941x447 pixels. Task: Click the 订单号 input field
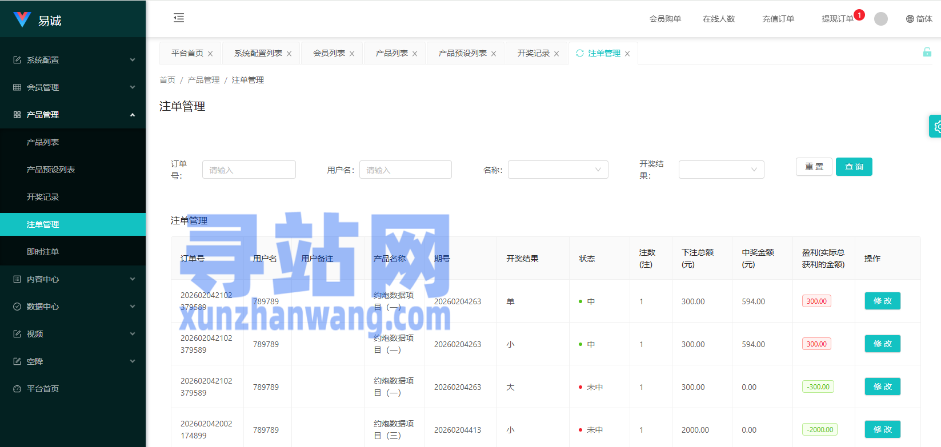tap(249, 170)
